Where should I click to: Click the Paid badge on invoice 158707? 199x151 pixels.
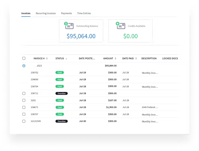coord(60,114)
